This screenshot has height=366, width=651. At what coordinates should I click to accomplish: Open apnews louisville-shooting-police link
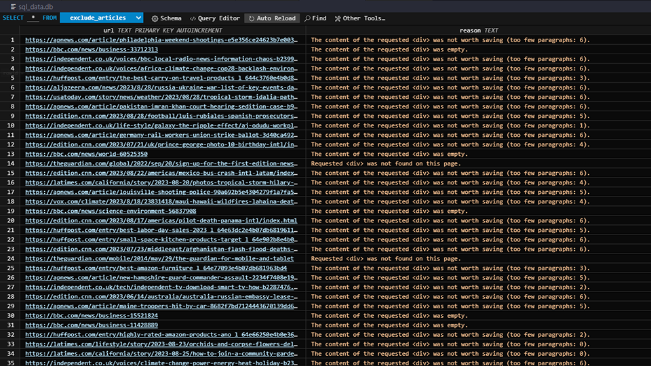(x=161, y=192)
